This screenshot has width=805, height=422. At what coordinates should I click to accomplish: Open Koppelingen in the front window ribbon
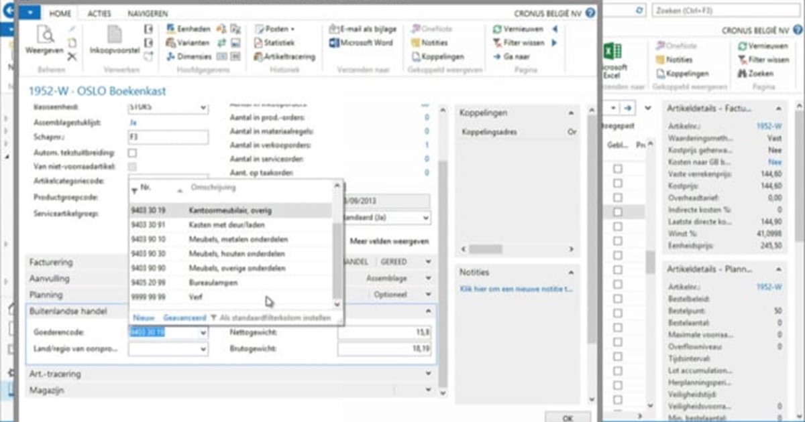[x=437, y=57]
